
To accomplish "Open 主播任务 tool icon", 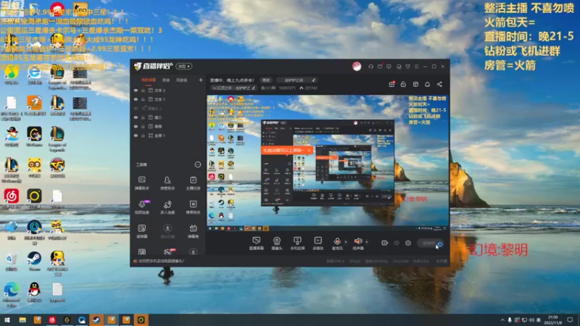I will [x=193, y=183].
